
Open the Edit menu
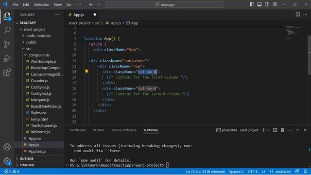click(26, 4)
